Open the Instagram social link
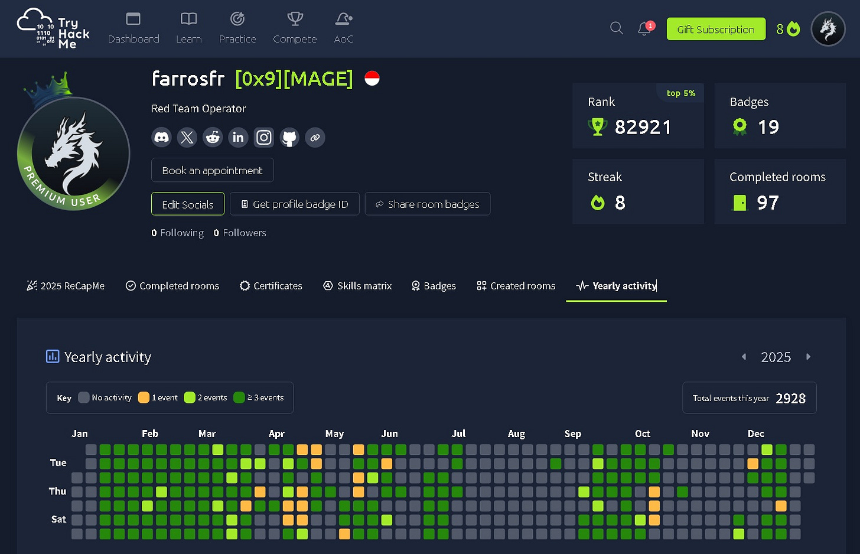Screen dimensions: 860x554 [264, 138]
